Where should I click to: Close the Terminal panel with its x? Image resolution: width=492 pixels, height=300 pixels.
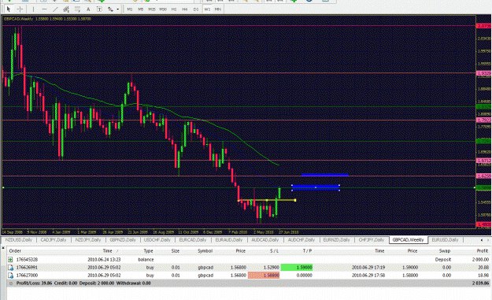pyautogui.click(x=3, y=248)
